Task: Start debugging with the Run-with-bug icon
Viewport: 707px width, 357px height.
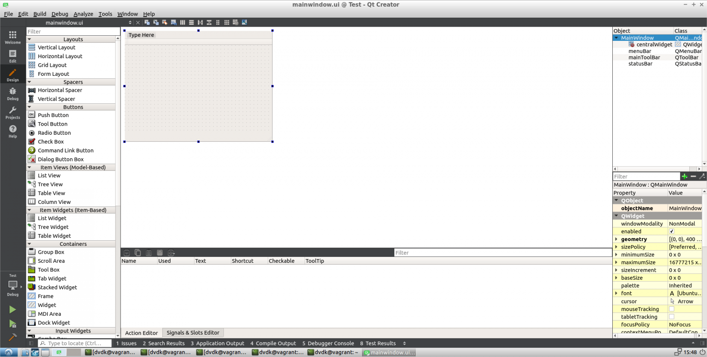Action: click(13, 324)
